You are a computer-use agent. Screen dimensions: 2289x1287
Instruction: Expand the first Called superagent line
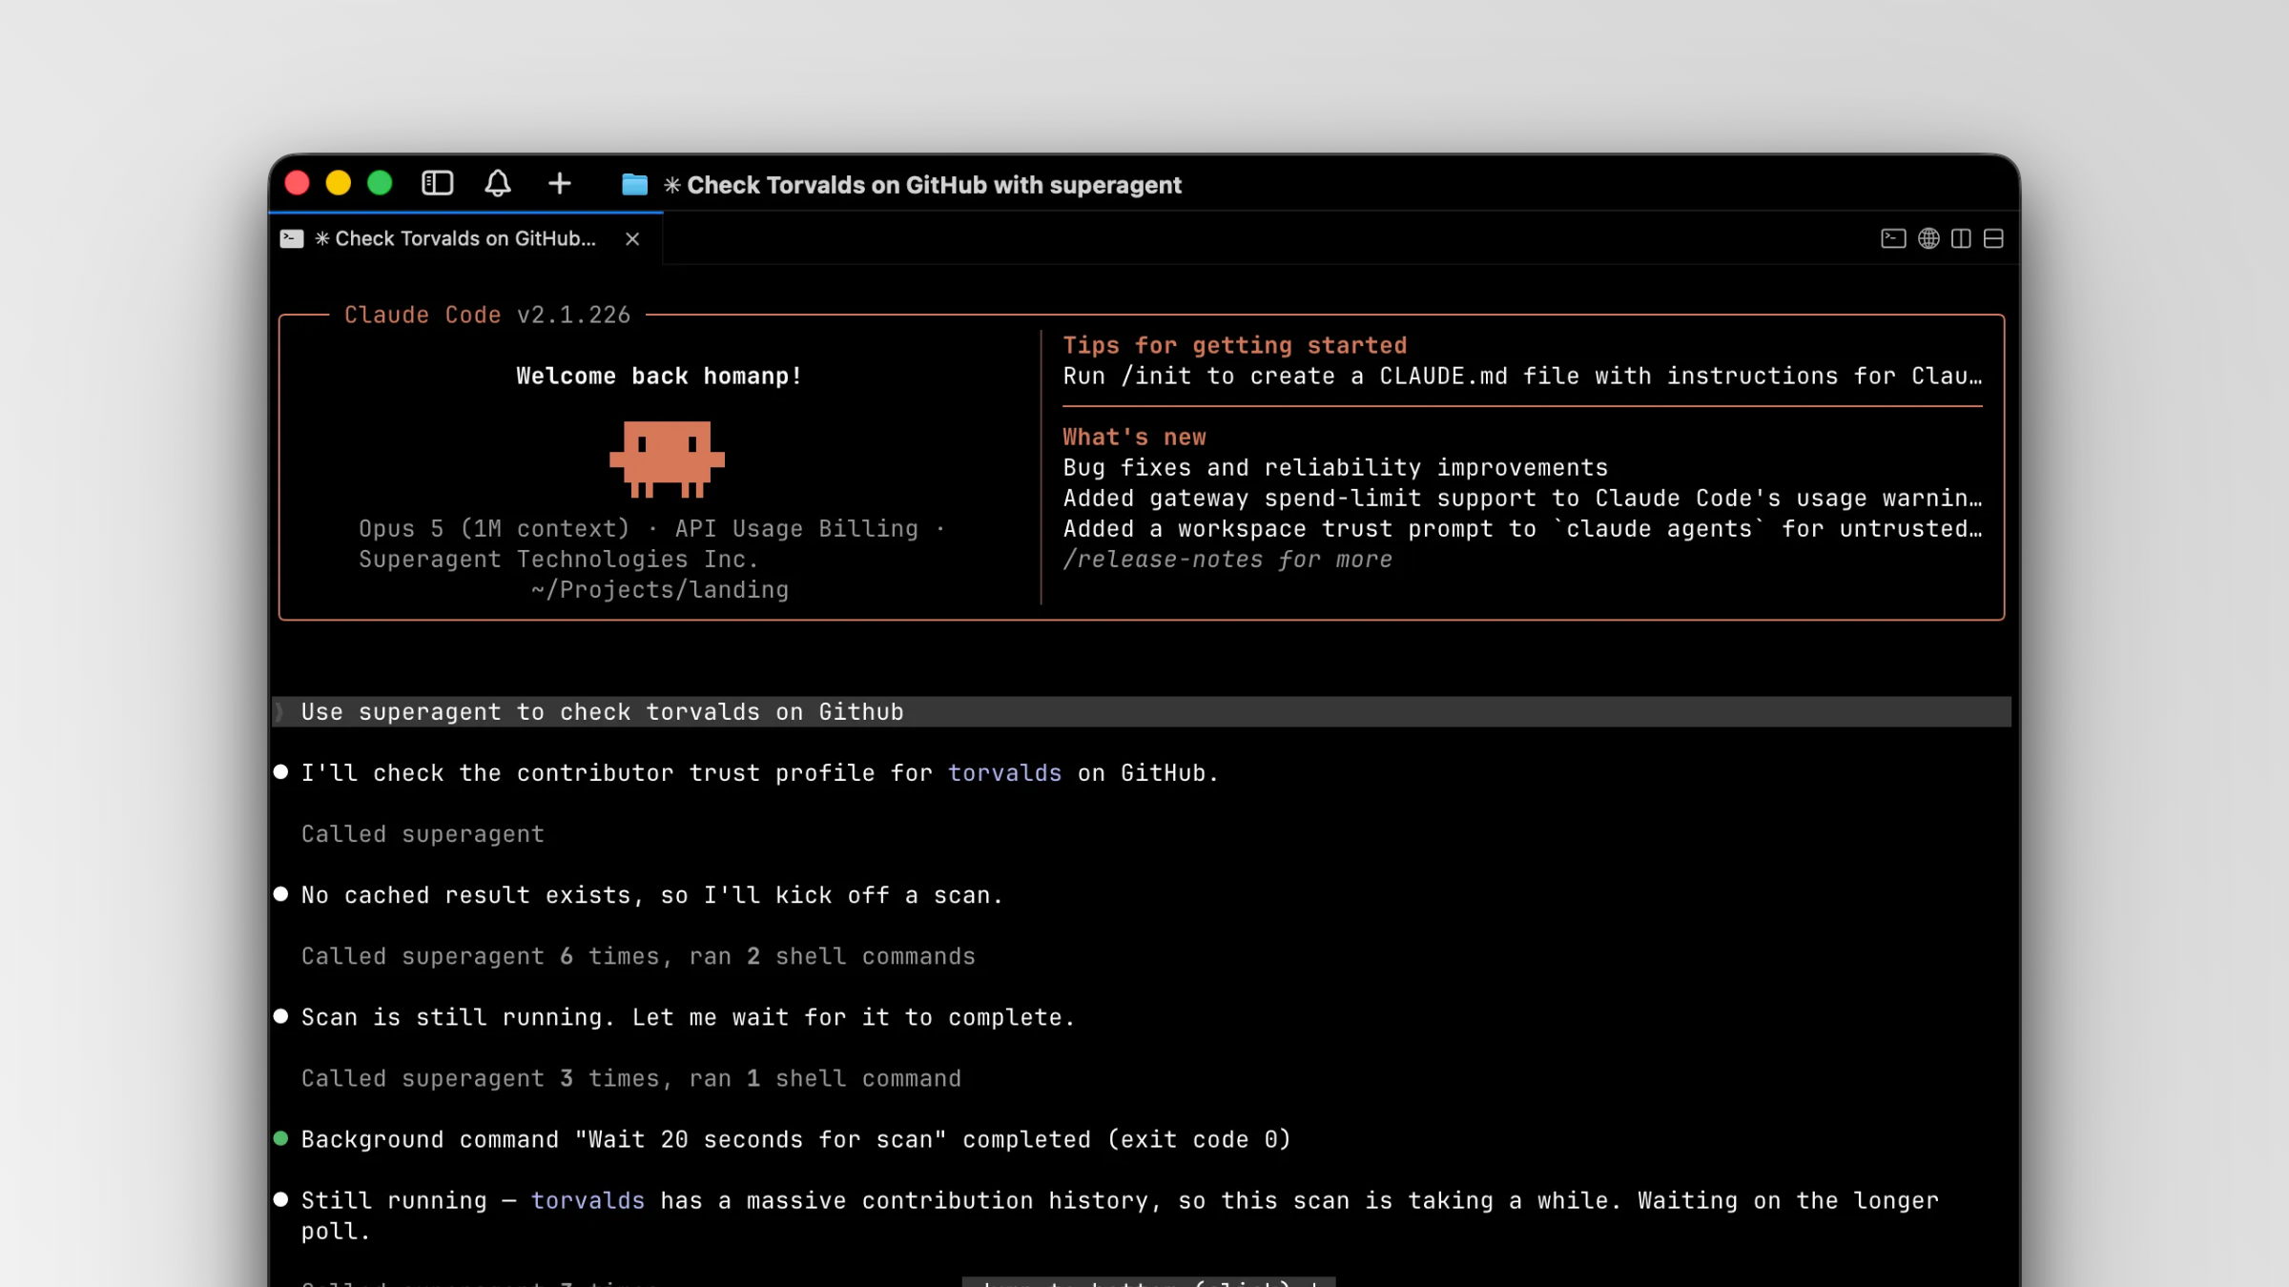click(423, 833)
